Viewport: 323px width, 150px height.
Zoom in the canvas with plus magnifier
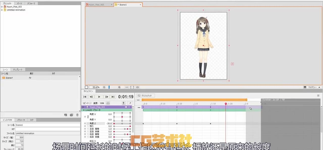[x=119, y=87]
